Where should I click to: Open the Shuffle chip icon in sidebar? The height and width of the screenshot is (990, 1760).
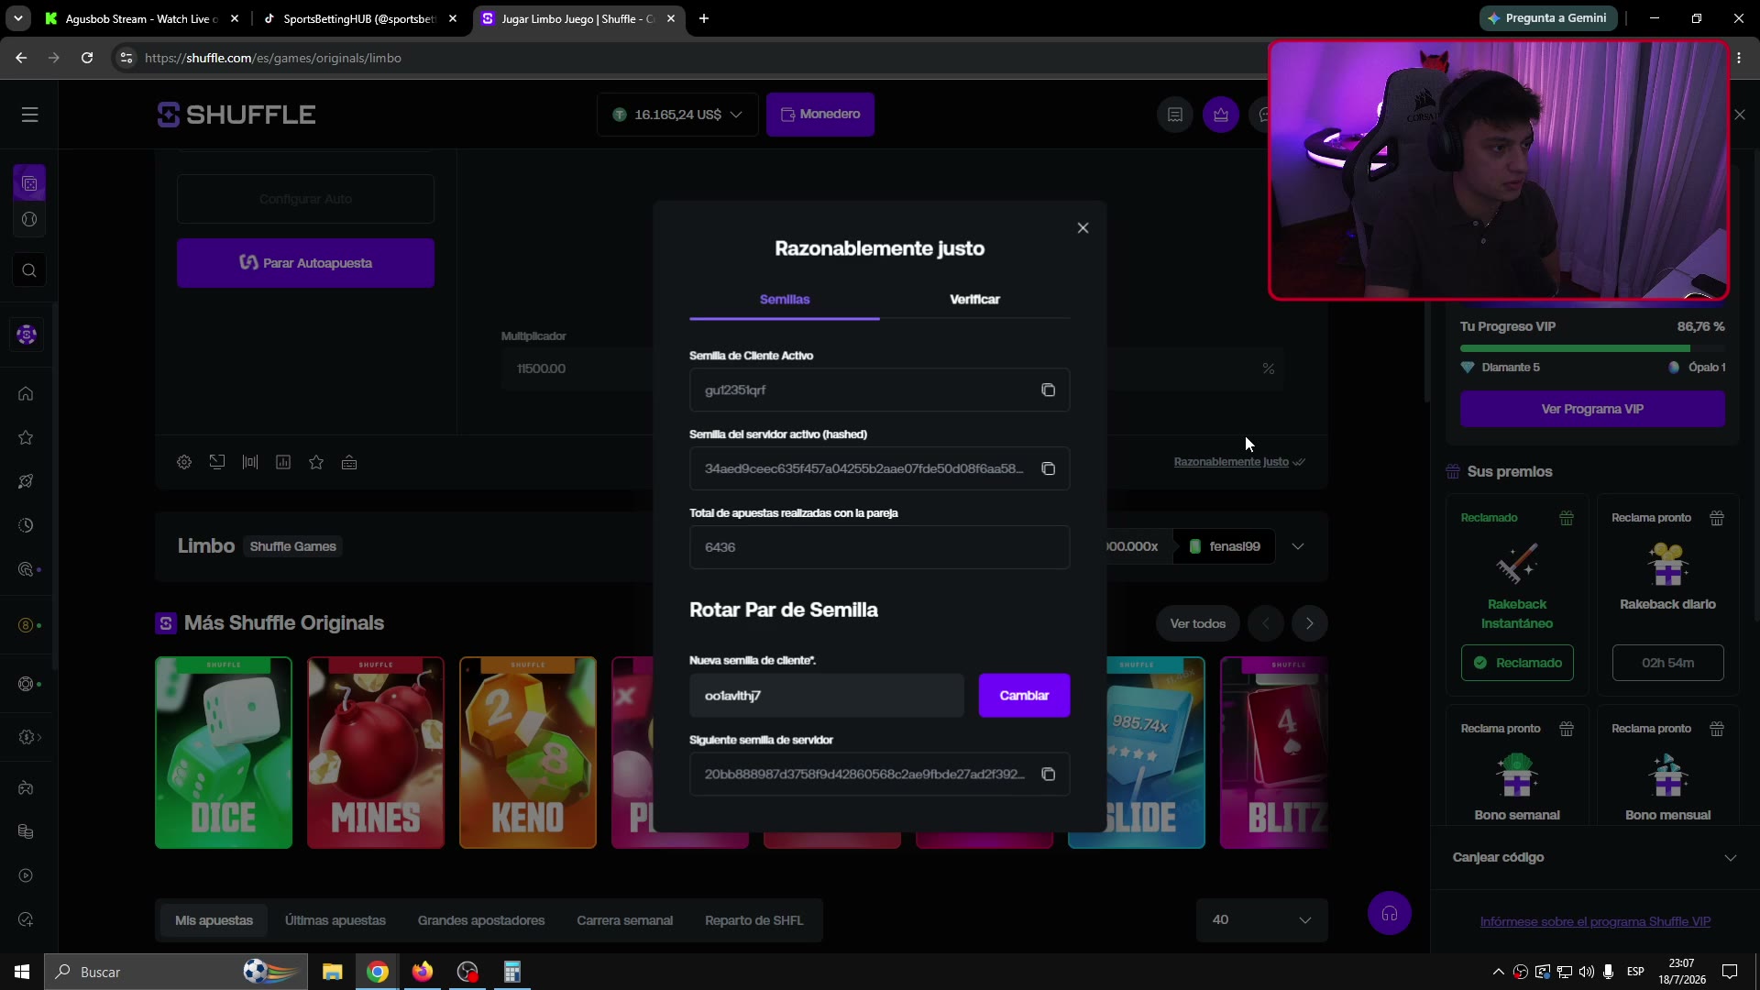coord(27,335)
